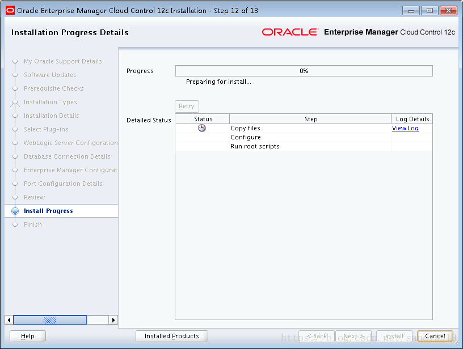This screenshot has height=349, width=463.
Task: Close the installer window
Action: click(448, 11)
